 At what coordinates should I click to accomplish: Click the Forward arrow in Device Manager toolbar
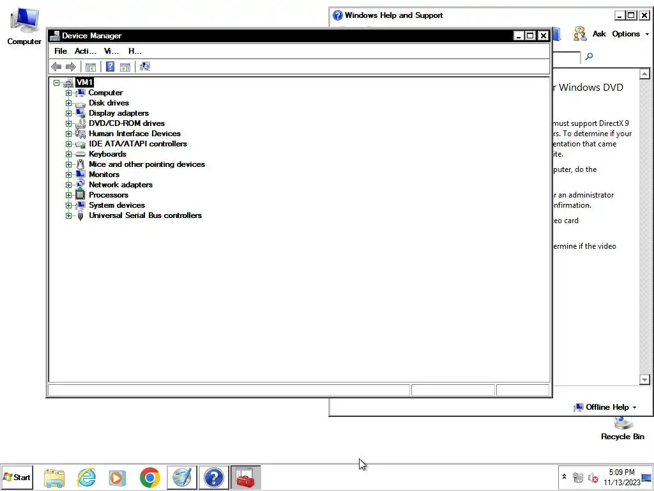71,66
